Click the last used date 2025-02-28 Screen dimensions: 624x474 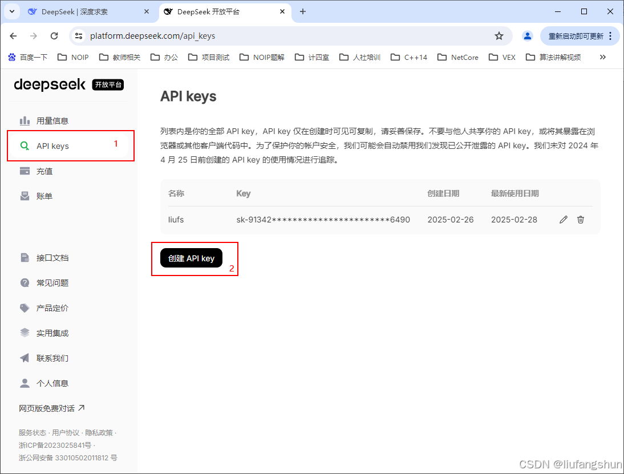pos(514,220)
